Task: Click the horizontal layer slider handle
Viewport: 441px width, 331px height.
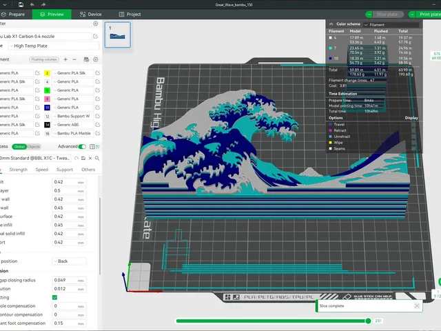Action: coord(368,321)
